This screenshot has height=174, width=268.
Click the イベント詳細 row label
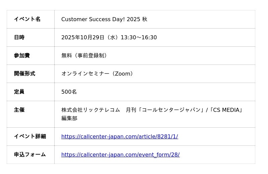click(x=30, y=136)
